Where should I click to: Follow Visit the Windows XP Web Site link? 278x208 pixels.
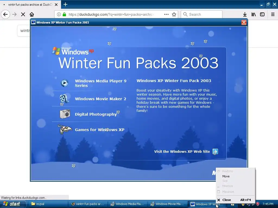click(182, 152)
